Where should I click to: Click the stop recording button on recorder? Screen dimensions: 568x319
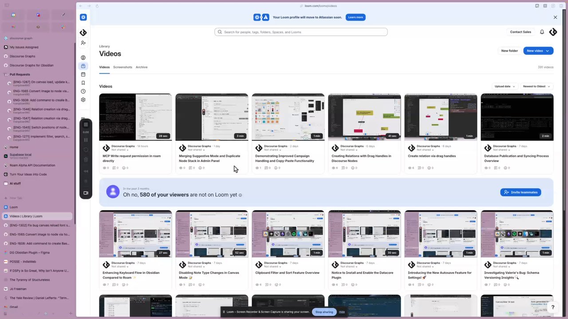click(86, 125)
